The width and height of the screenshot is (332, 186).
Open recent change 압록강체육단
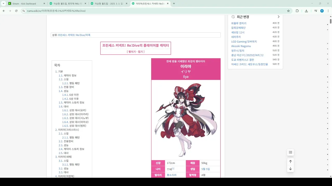point(238,28)
